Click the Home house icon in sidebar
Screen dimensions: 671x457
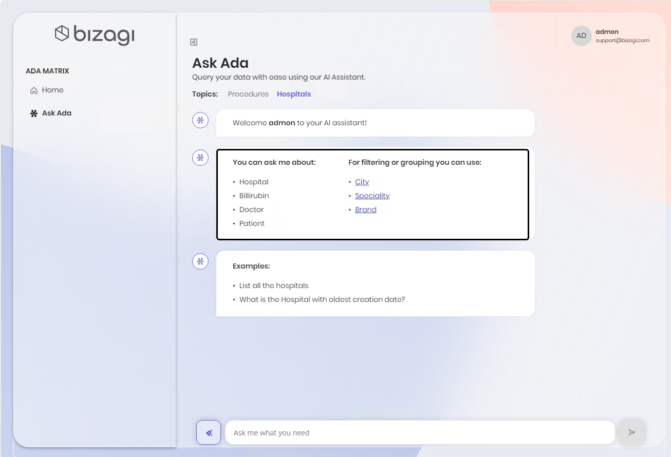pyautogui.click(x=34, y=90)
